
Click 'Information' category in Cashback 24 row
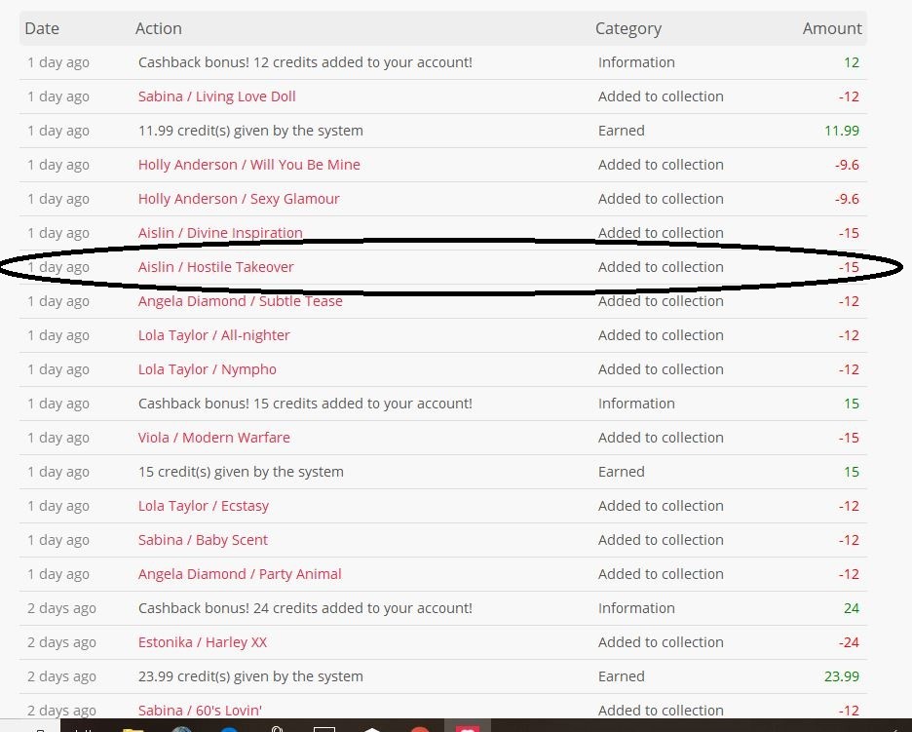pyautogui.click(x=636, y=608)
